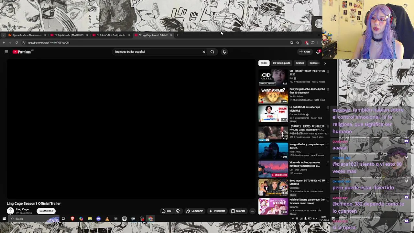414x233 pixels.
Task: Show more filter chips with right chevron
Action: click(x=325, y=63)
